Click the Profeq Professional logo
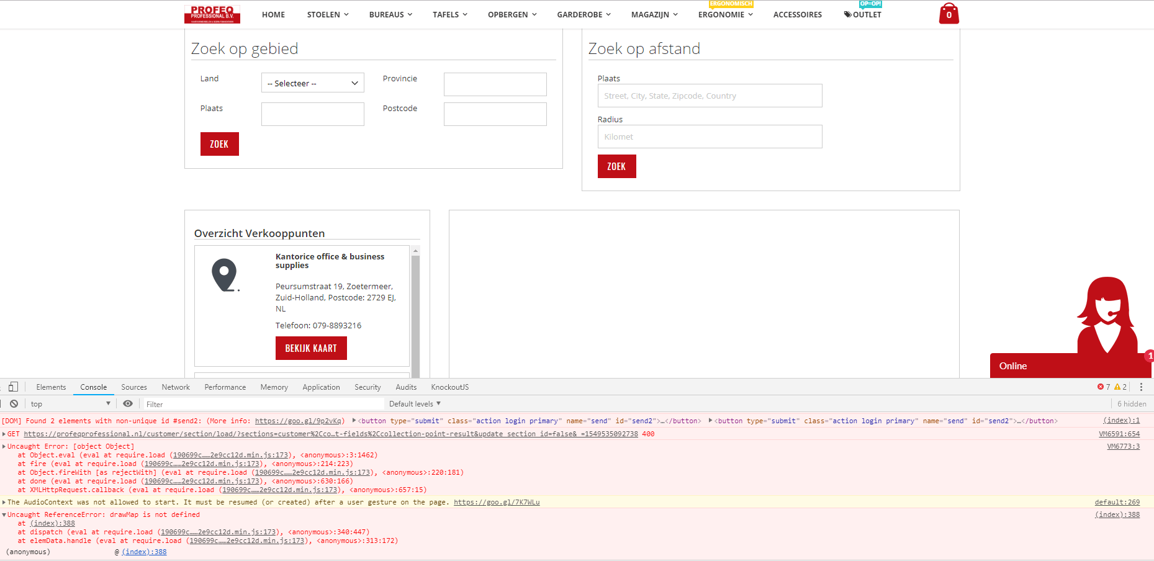The width and height of the screenshot is (1154, 561). tap(212, 13)
